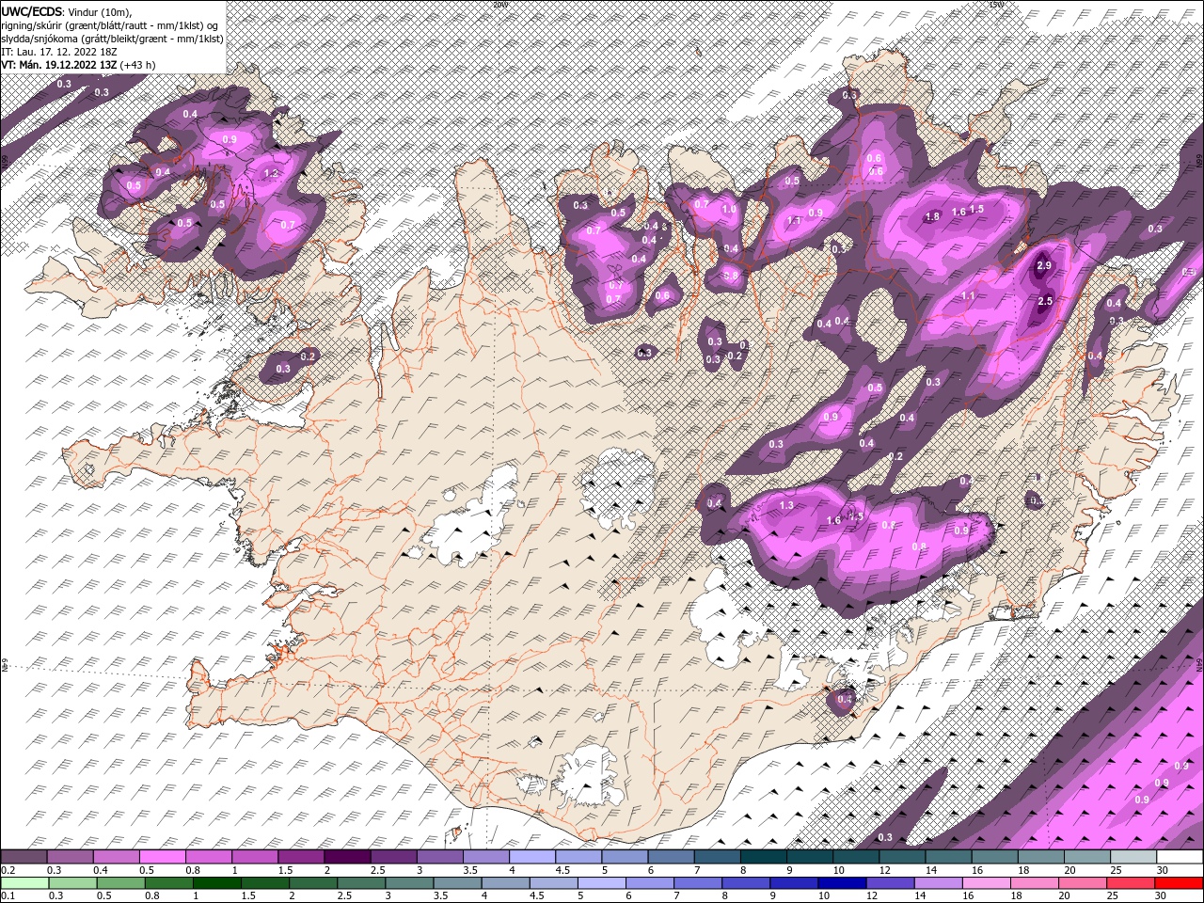
Task: Select bottom legend swatch between 0.3 and 0.5
Action: (x=72, y=882)
